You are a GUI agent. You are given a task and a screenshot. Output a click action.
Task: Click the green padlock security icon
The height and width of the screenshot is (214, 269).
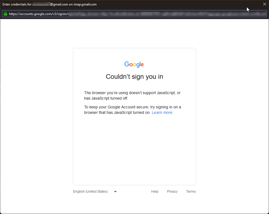point(5,14)
